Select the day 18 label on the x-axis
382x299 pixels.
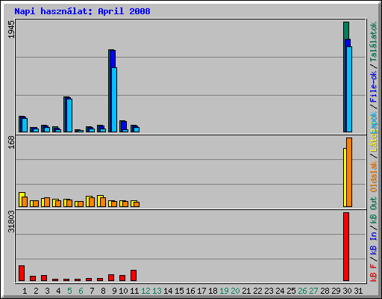(213, 291)
